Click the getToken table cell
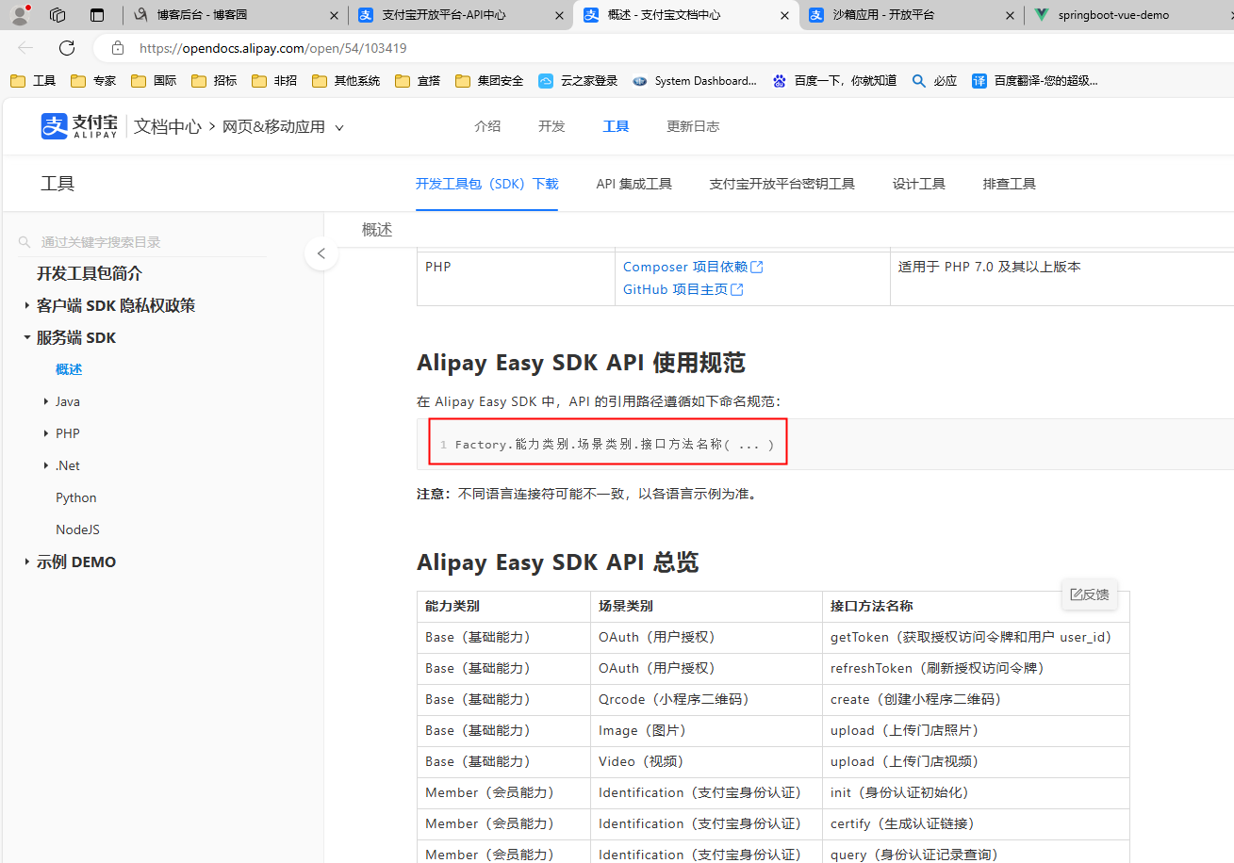This screenshot has height=863, width=1234. [976, 638]
